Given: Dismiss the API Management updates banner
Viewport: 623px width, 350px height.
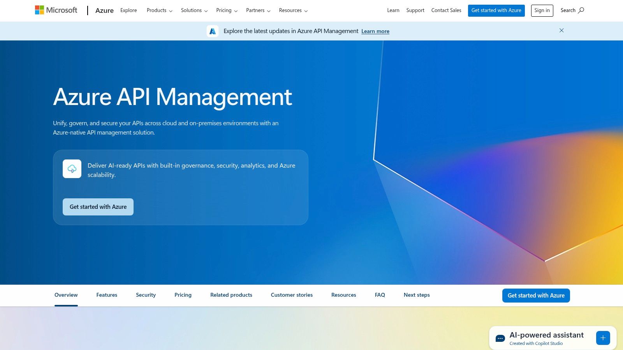Looking at the screenshot, I should click(561, 30).
